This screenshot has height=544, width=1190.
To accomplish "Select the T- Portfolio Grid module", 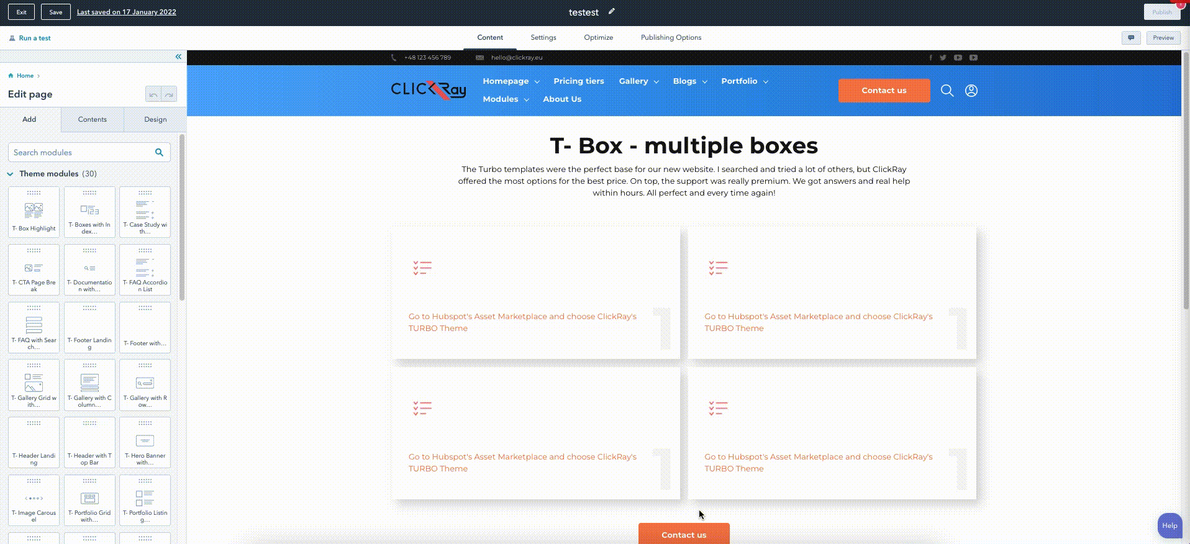I will pos(89,501).
